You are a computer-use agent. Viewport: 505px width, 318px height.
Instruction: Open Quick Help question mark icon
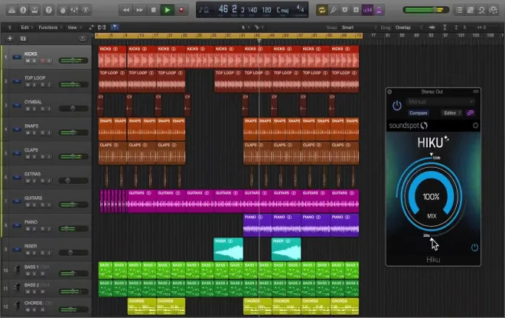click(49, 10)
